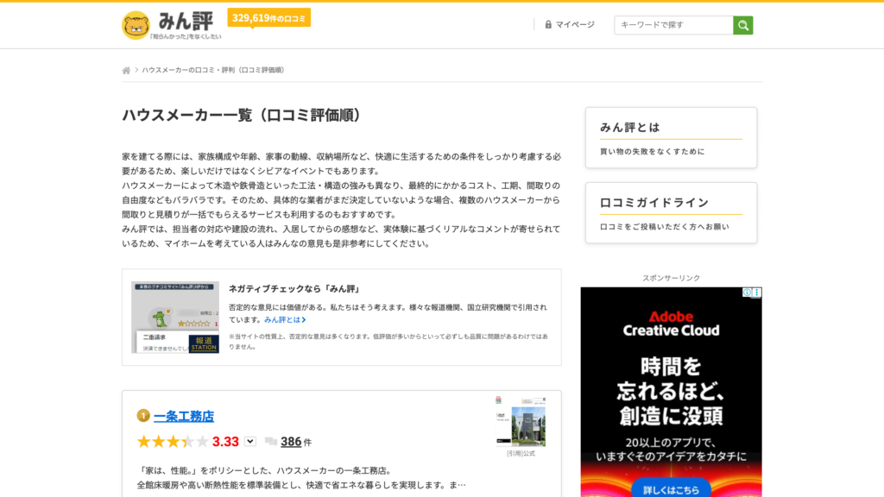Click the home icon in breadcrumb
The height and width of the screenshot is (497, 884).
point(126,70)
